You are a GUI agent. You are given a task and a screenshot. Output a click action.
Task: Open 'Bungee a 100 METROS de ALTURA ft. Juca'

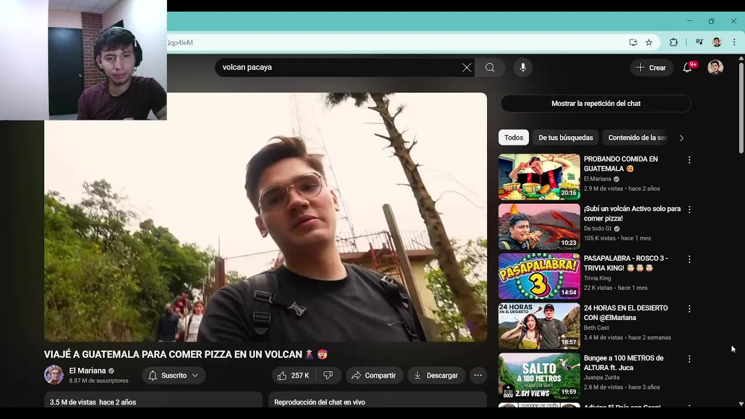(623, 363)
